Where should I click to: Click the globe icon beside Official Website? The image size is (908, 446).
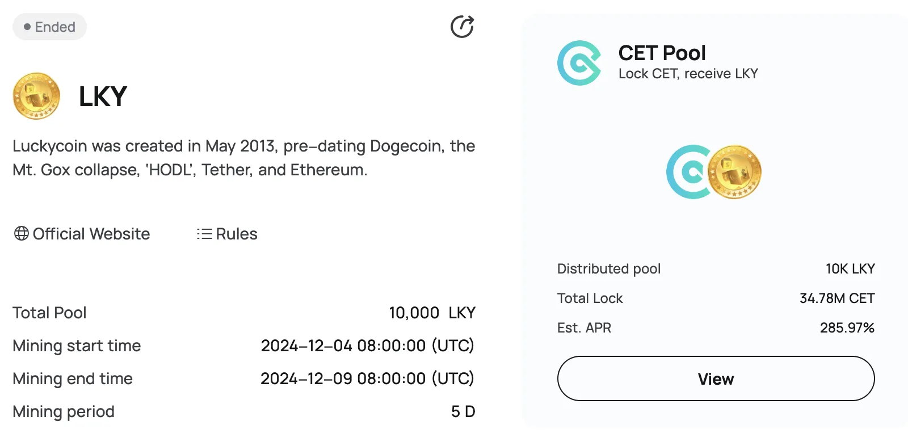click(x=22, y=233)
